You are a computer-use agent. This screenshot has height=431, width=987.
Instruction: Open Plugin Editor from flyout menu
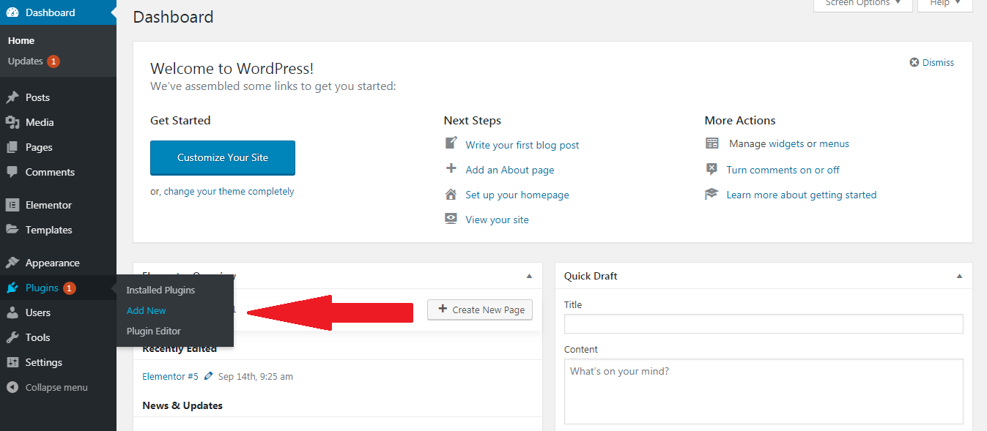pyautogui.click(x=154, y=331)
